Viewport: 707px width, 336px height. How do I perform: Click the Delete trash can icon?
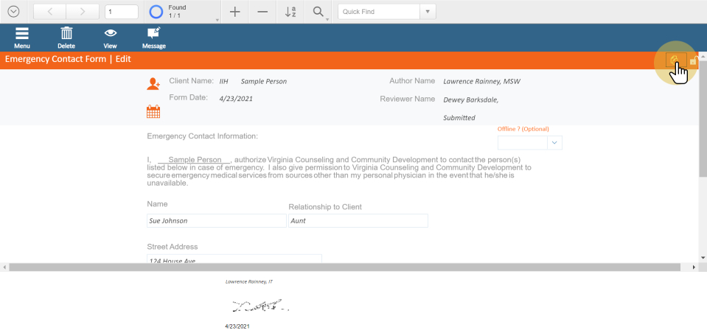click(66, 37)
